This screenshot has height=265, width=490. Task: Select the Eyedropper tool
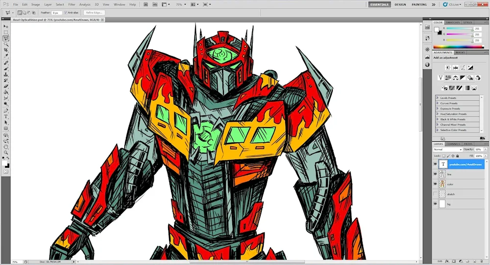[6, 56]
